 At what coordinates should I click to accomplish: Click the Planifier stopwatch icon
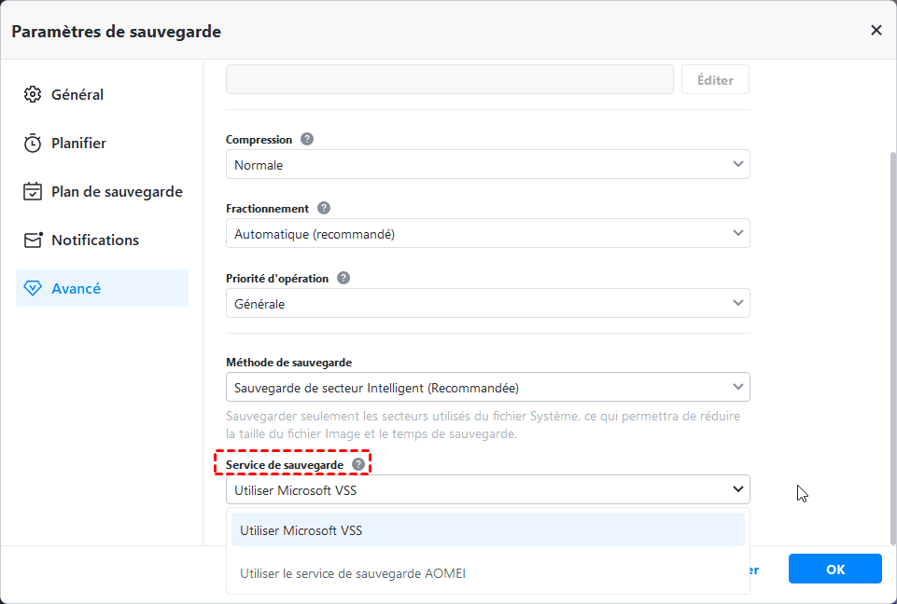tap(33, 144)
